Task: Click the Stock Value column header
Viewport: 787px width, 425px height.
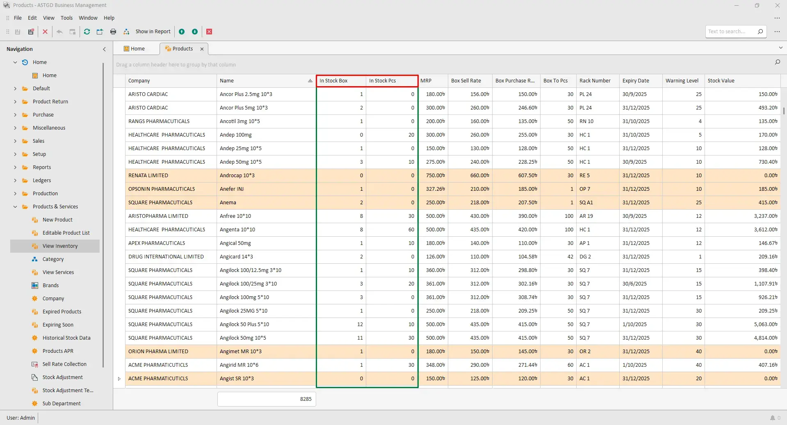Action: [x=742, y=81]
